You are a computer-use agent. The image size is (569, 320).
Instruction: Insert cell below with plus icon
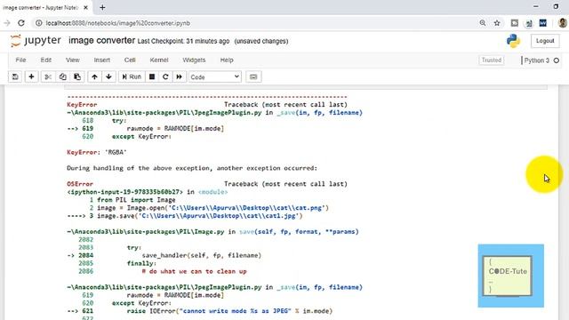(32, 77)
